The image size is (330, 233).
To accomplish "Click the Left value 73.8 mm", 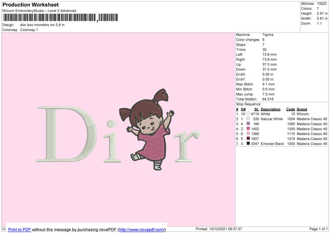I will click(x=269, y=54).
